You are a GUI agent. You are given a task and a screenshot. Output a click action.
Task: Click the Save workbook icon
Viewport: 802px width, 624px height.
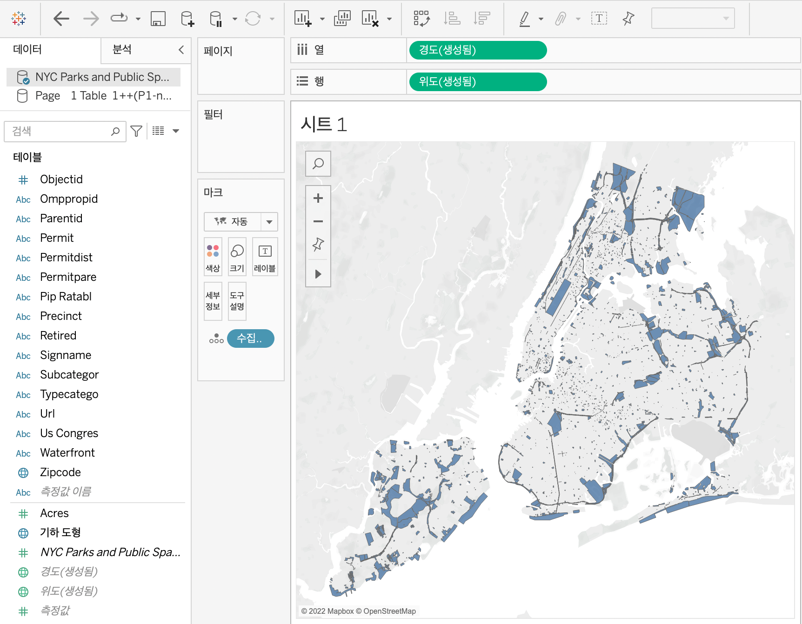pos(158,19)
